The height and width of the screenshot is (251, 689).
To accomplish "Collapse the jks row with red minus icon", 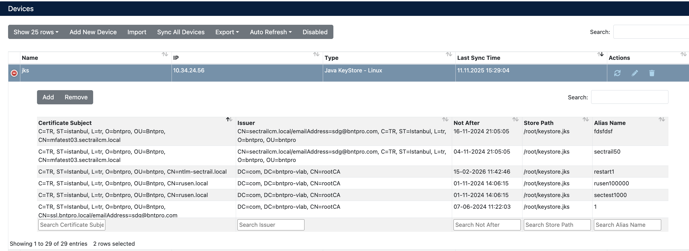I will click(x=14, y=73).
